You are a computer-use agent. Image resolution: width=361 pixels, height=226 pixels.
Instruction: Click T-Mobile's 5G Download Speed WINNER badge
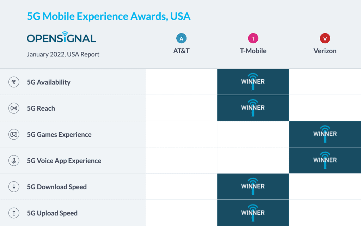tap(253, 187)
